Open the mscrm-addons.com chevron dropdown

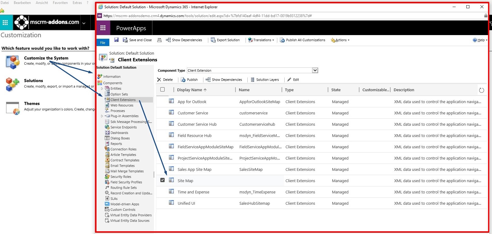coord(84,23)
